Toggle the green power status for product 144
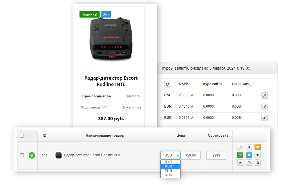 tap(32, 155)
